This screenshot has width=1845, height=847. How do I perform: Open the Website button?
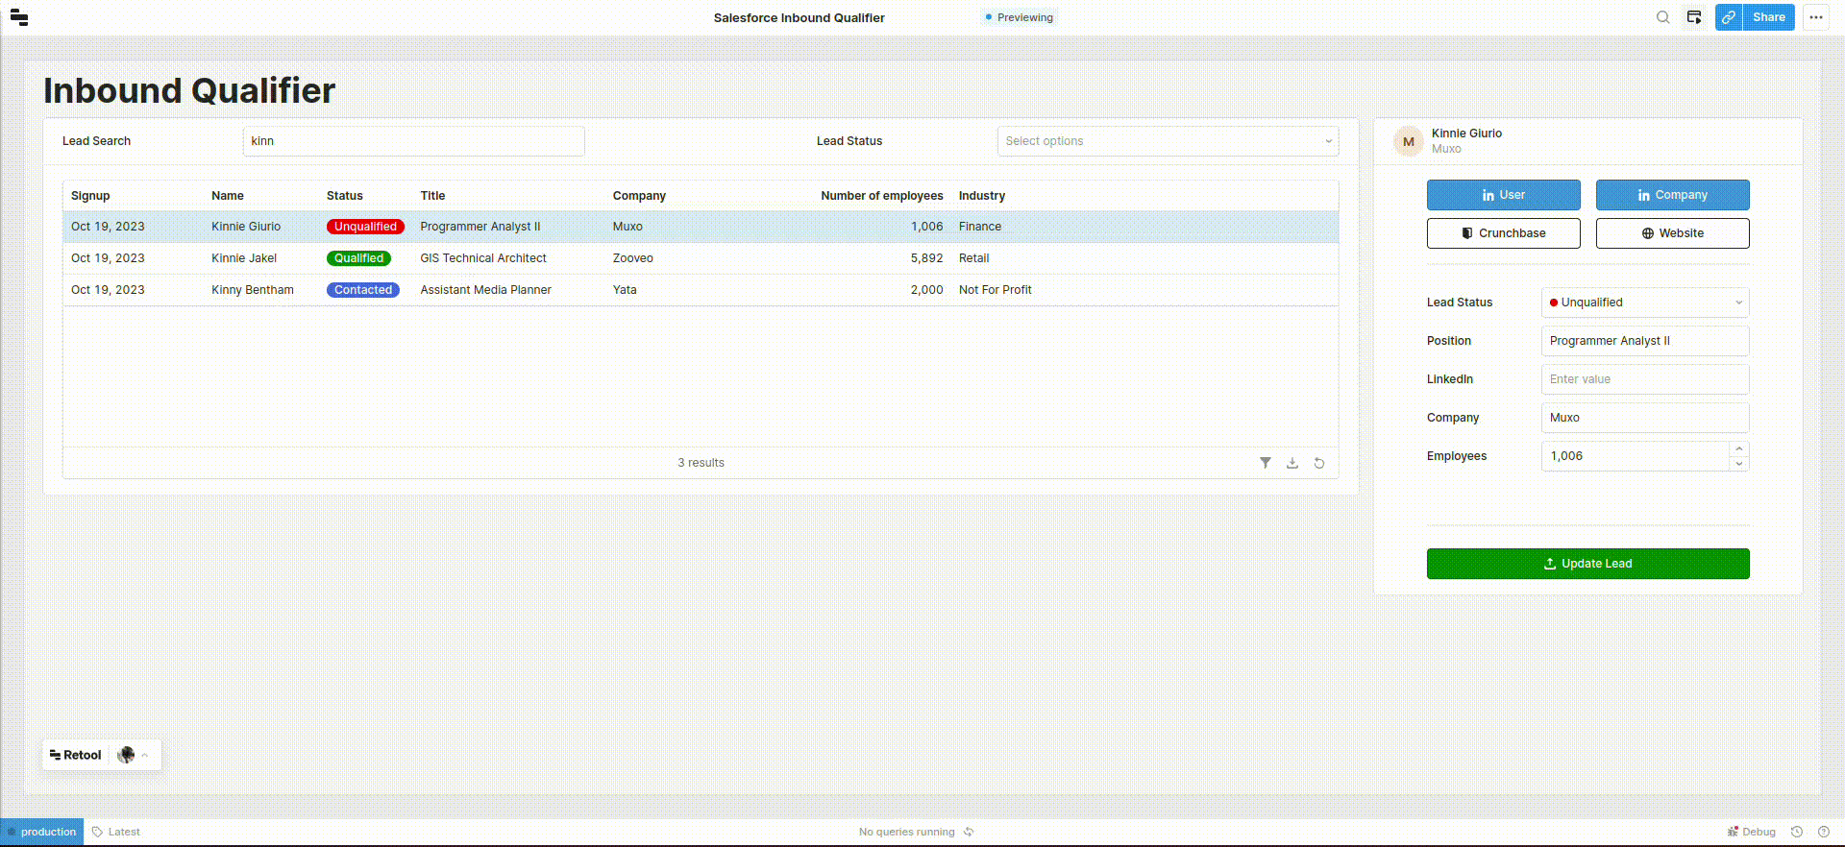tap(1672, 233)
